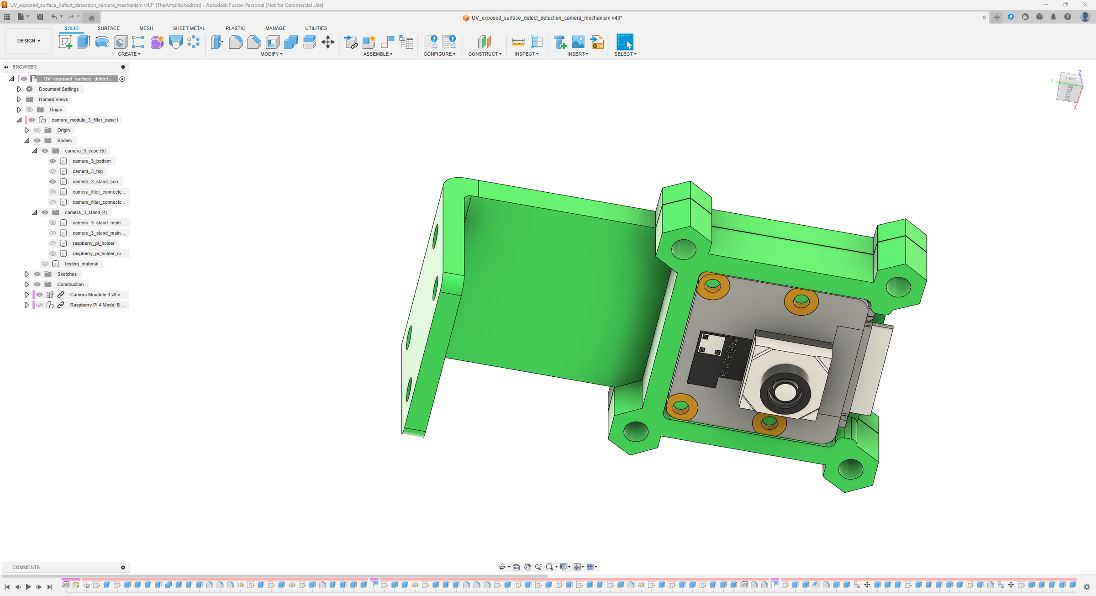
Task: Select the Pan hand tool
Action: pos(527,567)
